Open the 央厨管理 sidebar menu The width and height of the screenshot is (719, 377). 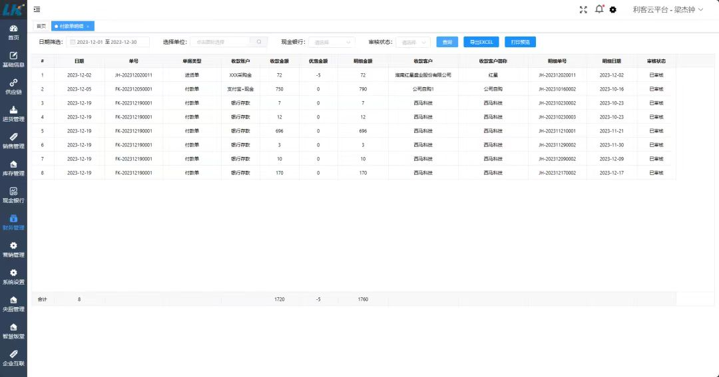(13, 304)
